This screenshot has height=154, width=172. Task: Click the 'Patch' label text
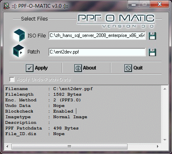34,52
